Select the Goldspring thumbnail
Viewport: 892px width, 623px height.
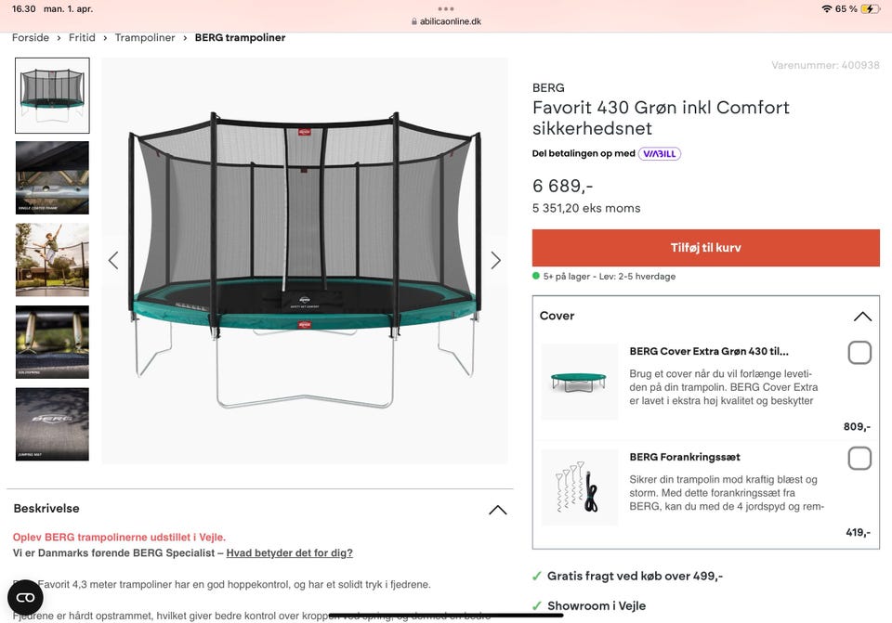(x=53, y=342)
